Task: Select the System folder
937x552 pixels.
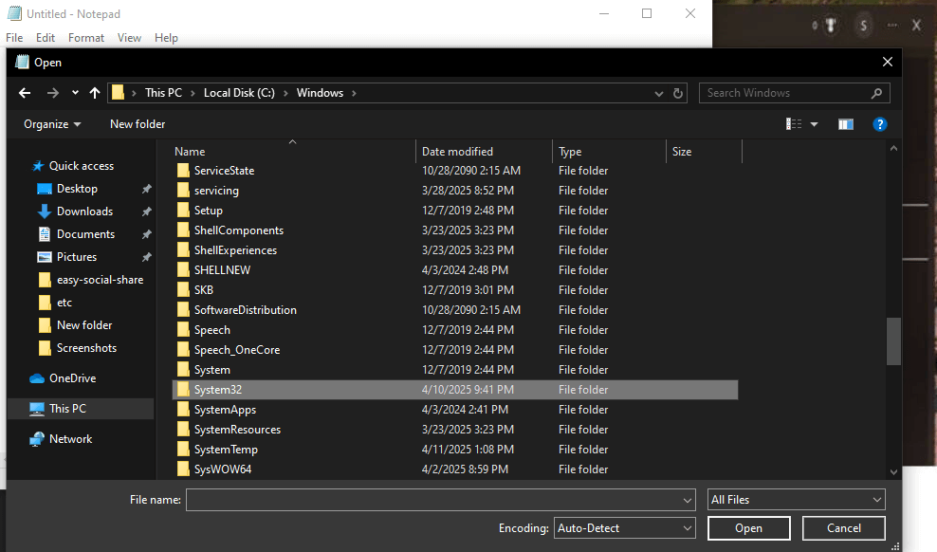Action: 211,369
